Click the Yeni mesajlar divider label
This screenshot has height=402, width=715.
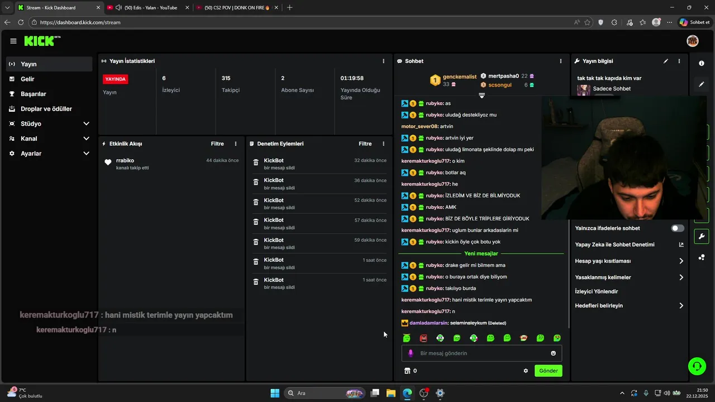(x=481, y=253)
